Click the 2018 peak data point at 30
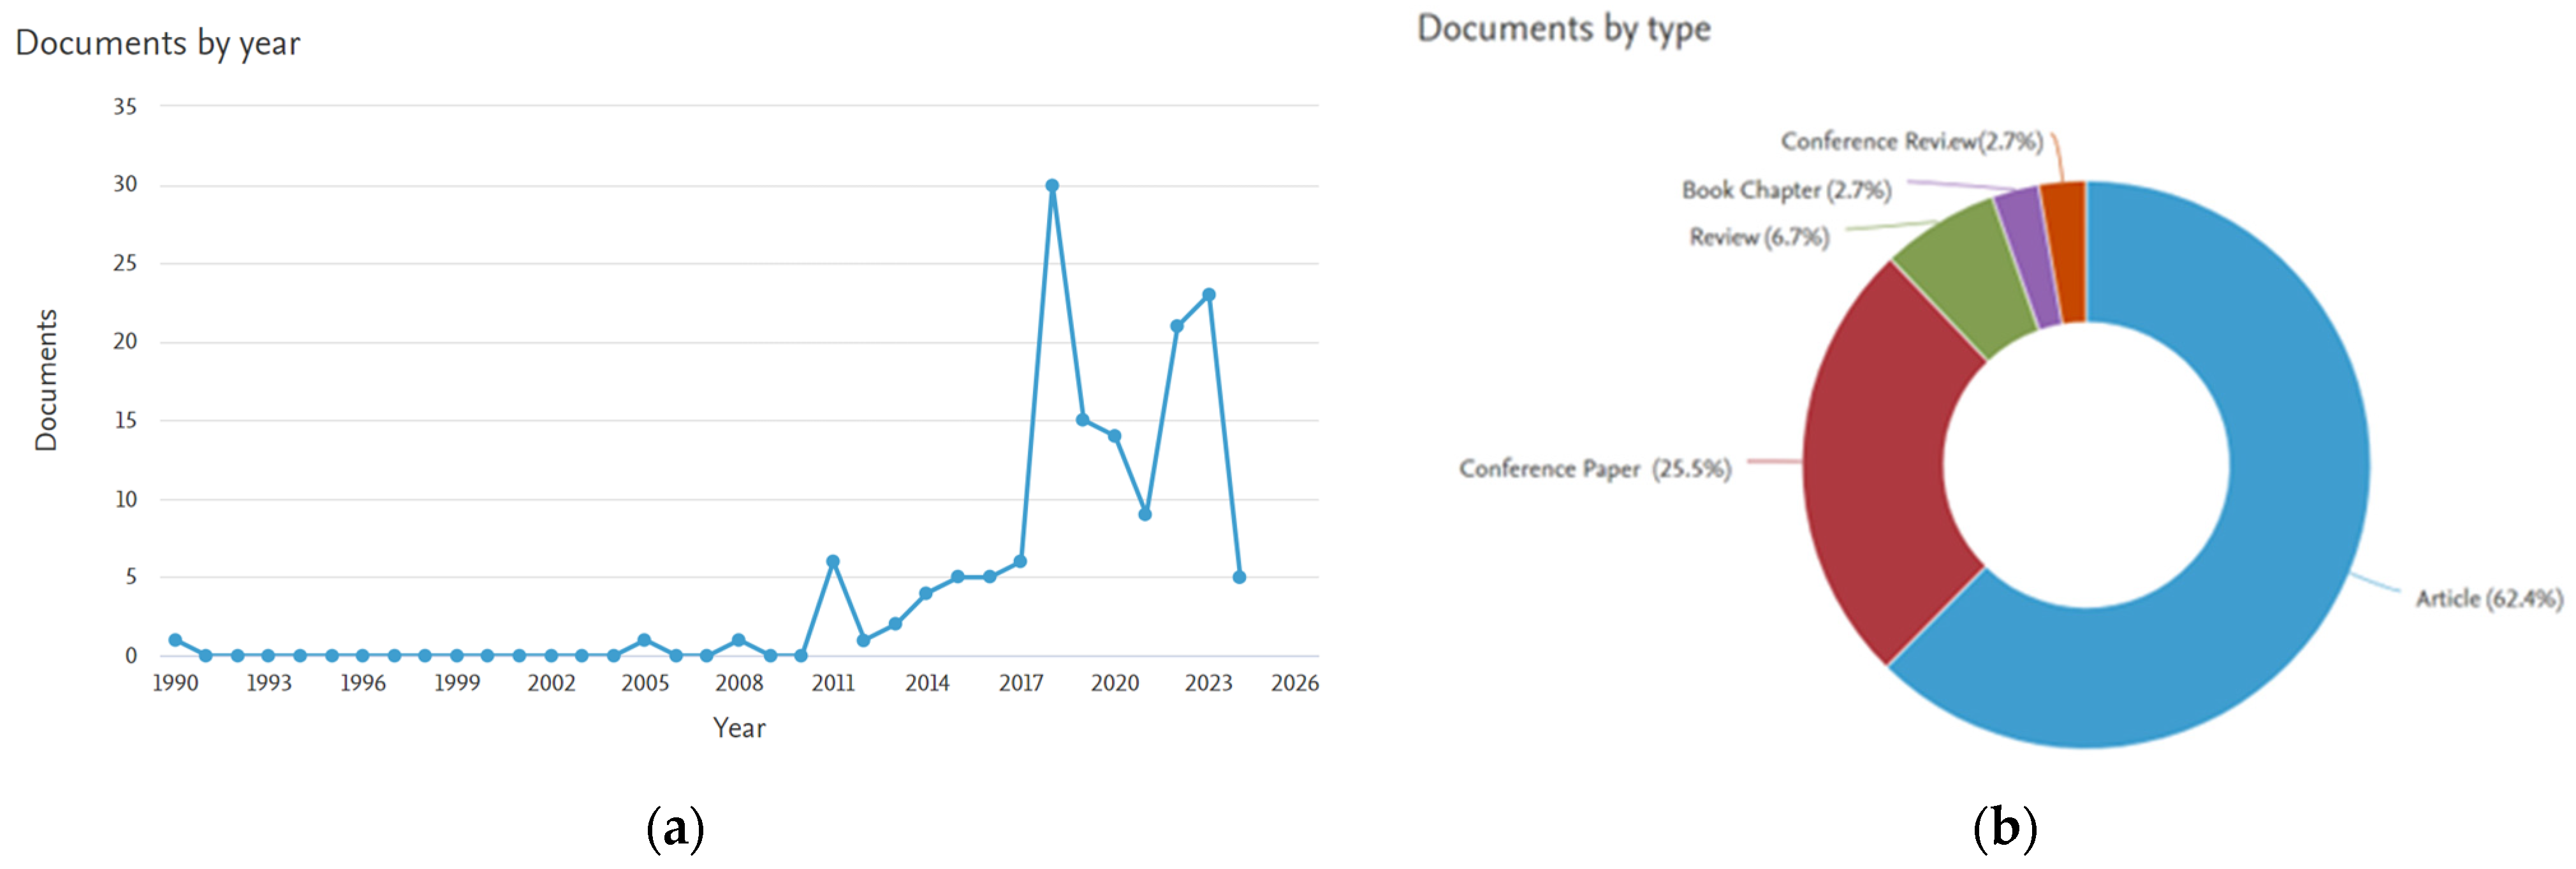This screenshot has height=869, width=2576. click(1052, 186)
